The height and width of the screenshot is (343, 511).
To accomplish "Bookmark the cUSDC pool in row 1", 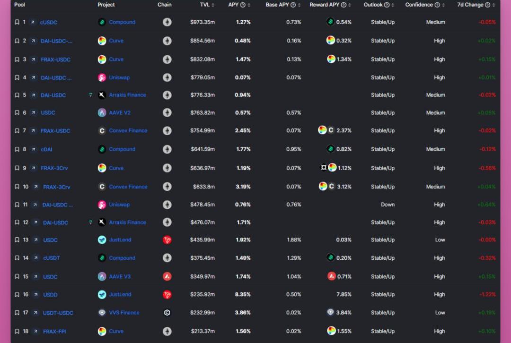I will (x=17, y=22).
